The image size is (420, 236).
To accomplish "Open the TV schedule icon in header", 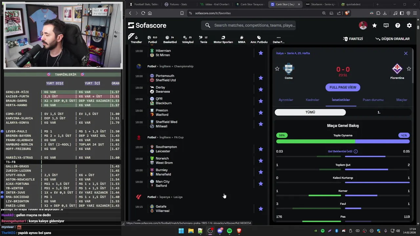I will [386, 25].
